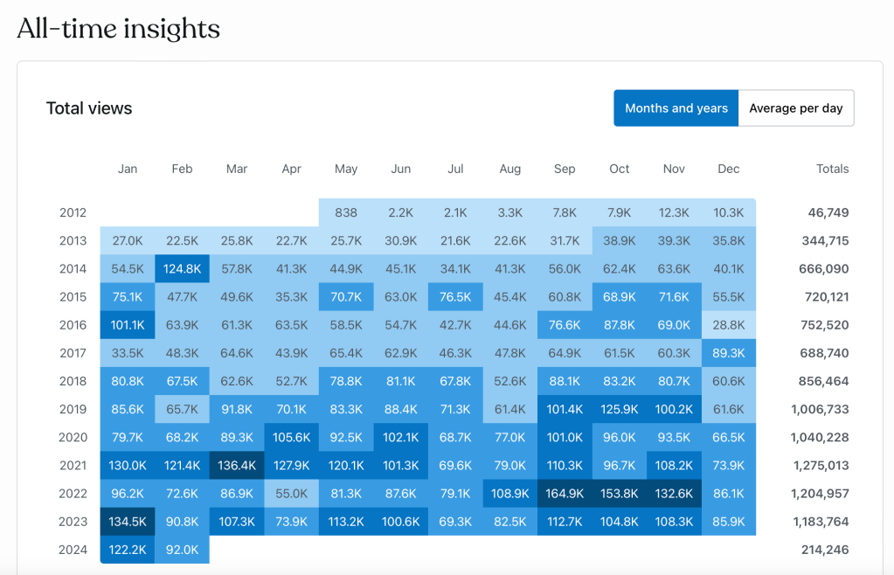Image resolution: width=894 pixels, height=575 pixels.
Task: Click the 2012 total of 46,749
Action: (825, 212)
